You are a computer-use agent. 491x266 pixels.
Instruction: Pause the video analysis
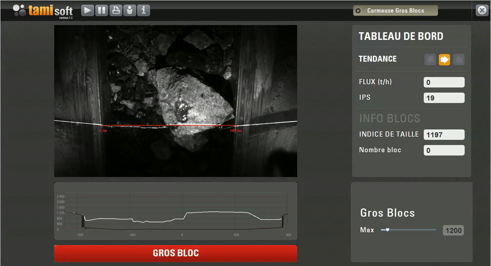tap(102, 10)
